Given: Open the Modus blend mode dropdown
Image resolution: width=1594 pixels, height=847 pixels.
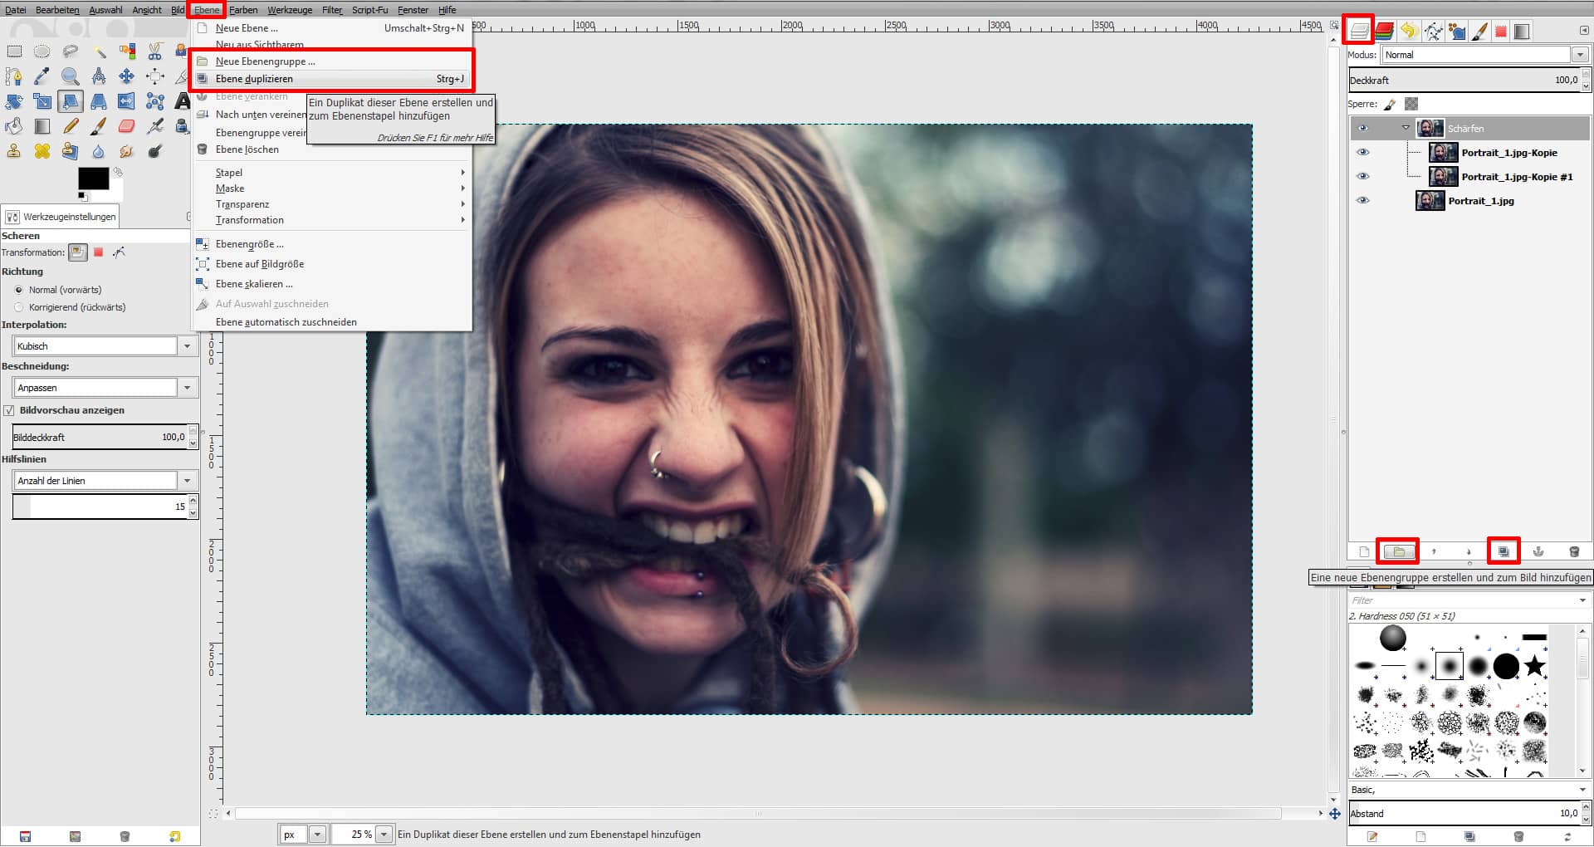Looking at the screenshot, I should pos(1581,55).
